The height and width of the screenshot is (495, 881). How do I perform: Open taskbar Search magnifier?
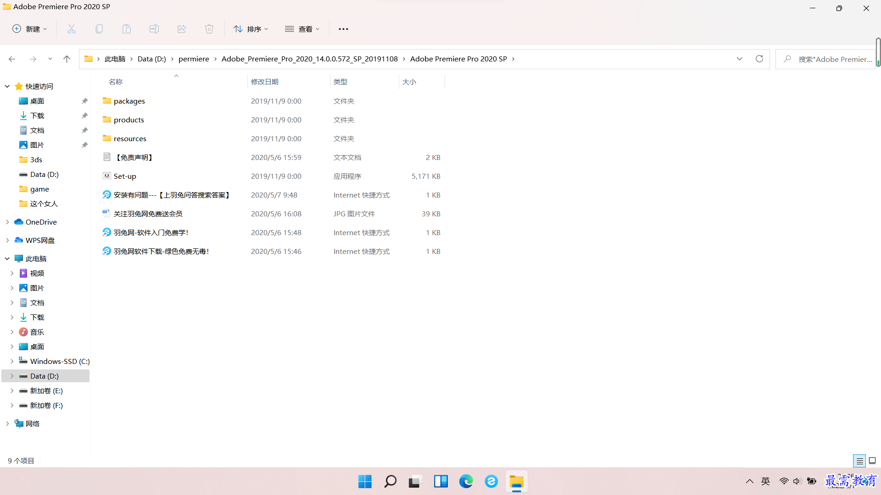point(390,481)
